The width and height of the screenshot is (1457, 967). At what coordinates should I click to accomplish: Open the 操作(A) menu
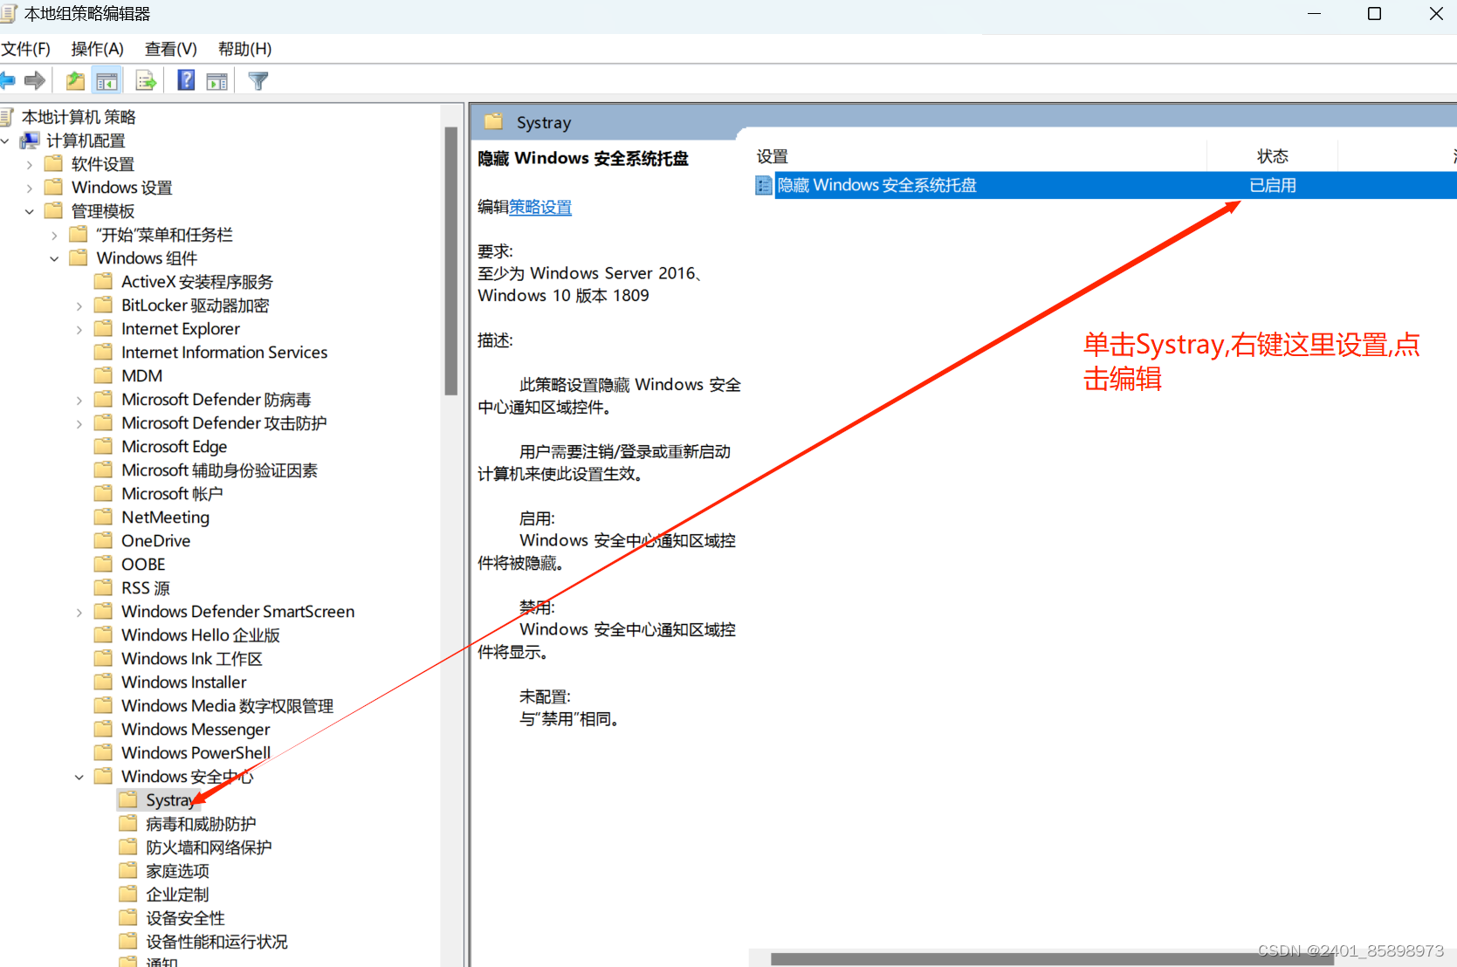tap(98, 49)
